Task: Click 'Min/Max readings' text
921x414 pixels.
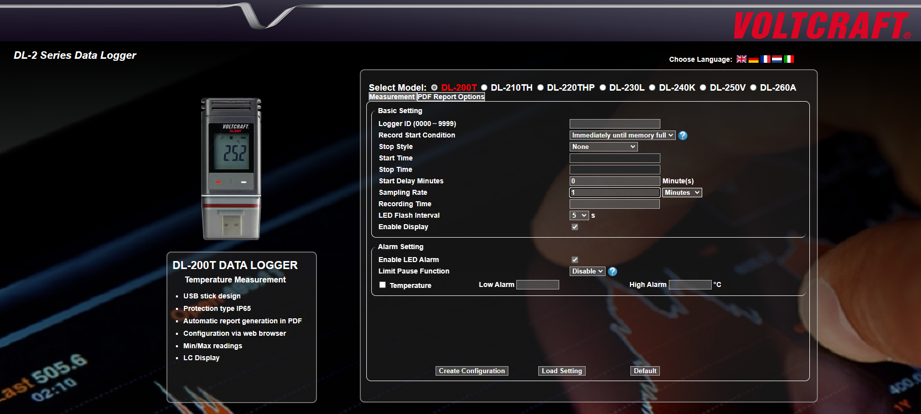Action: 212,346
